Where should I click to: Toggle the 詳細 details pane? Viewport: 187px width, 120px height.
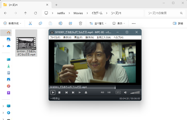click(x=178, y=23)
